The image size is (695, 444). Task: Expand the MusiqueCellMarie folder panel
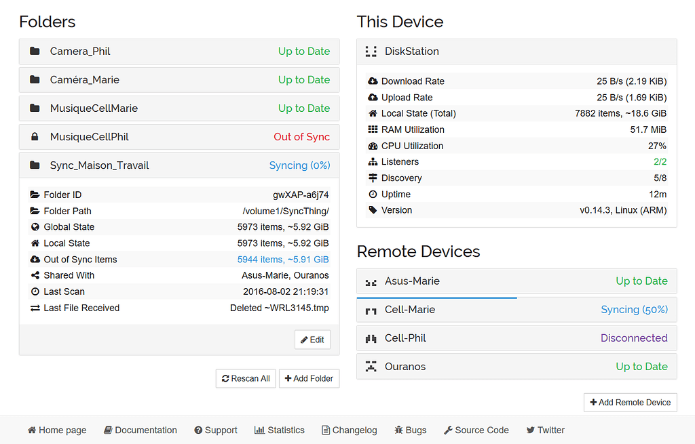coord(179,108)
